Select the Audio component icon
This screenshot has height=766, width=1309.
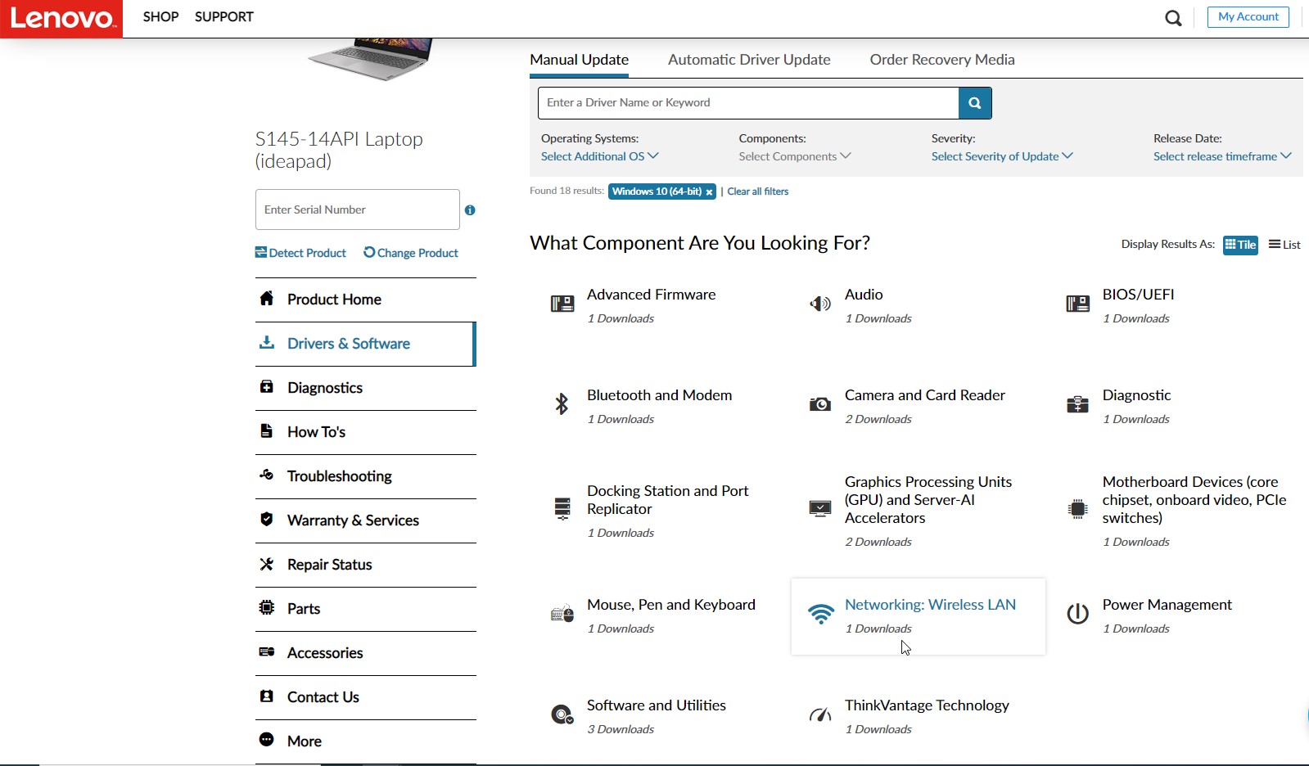(819, 303)
